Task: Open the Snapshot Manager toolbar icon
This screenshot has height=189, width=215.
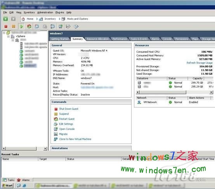Action: point(52,26)
